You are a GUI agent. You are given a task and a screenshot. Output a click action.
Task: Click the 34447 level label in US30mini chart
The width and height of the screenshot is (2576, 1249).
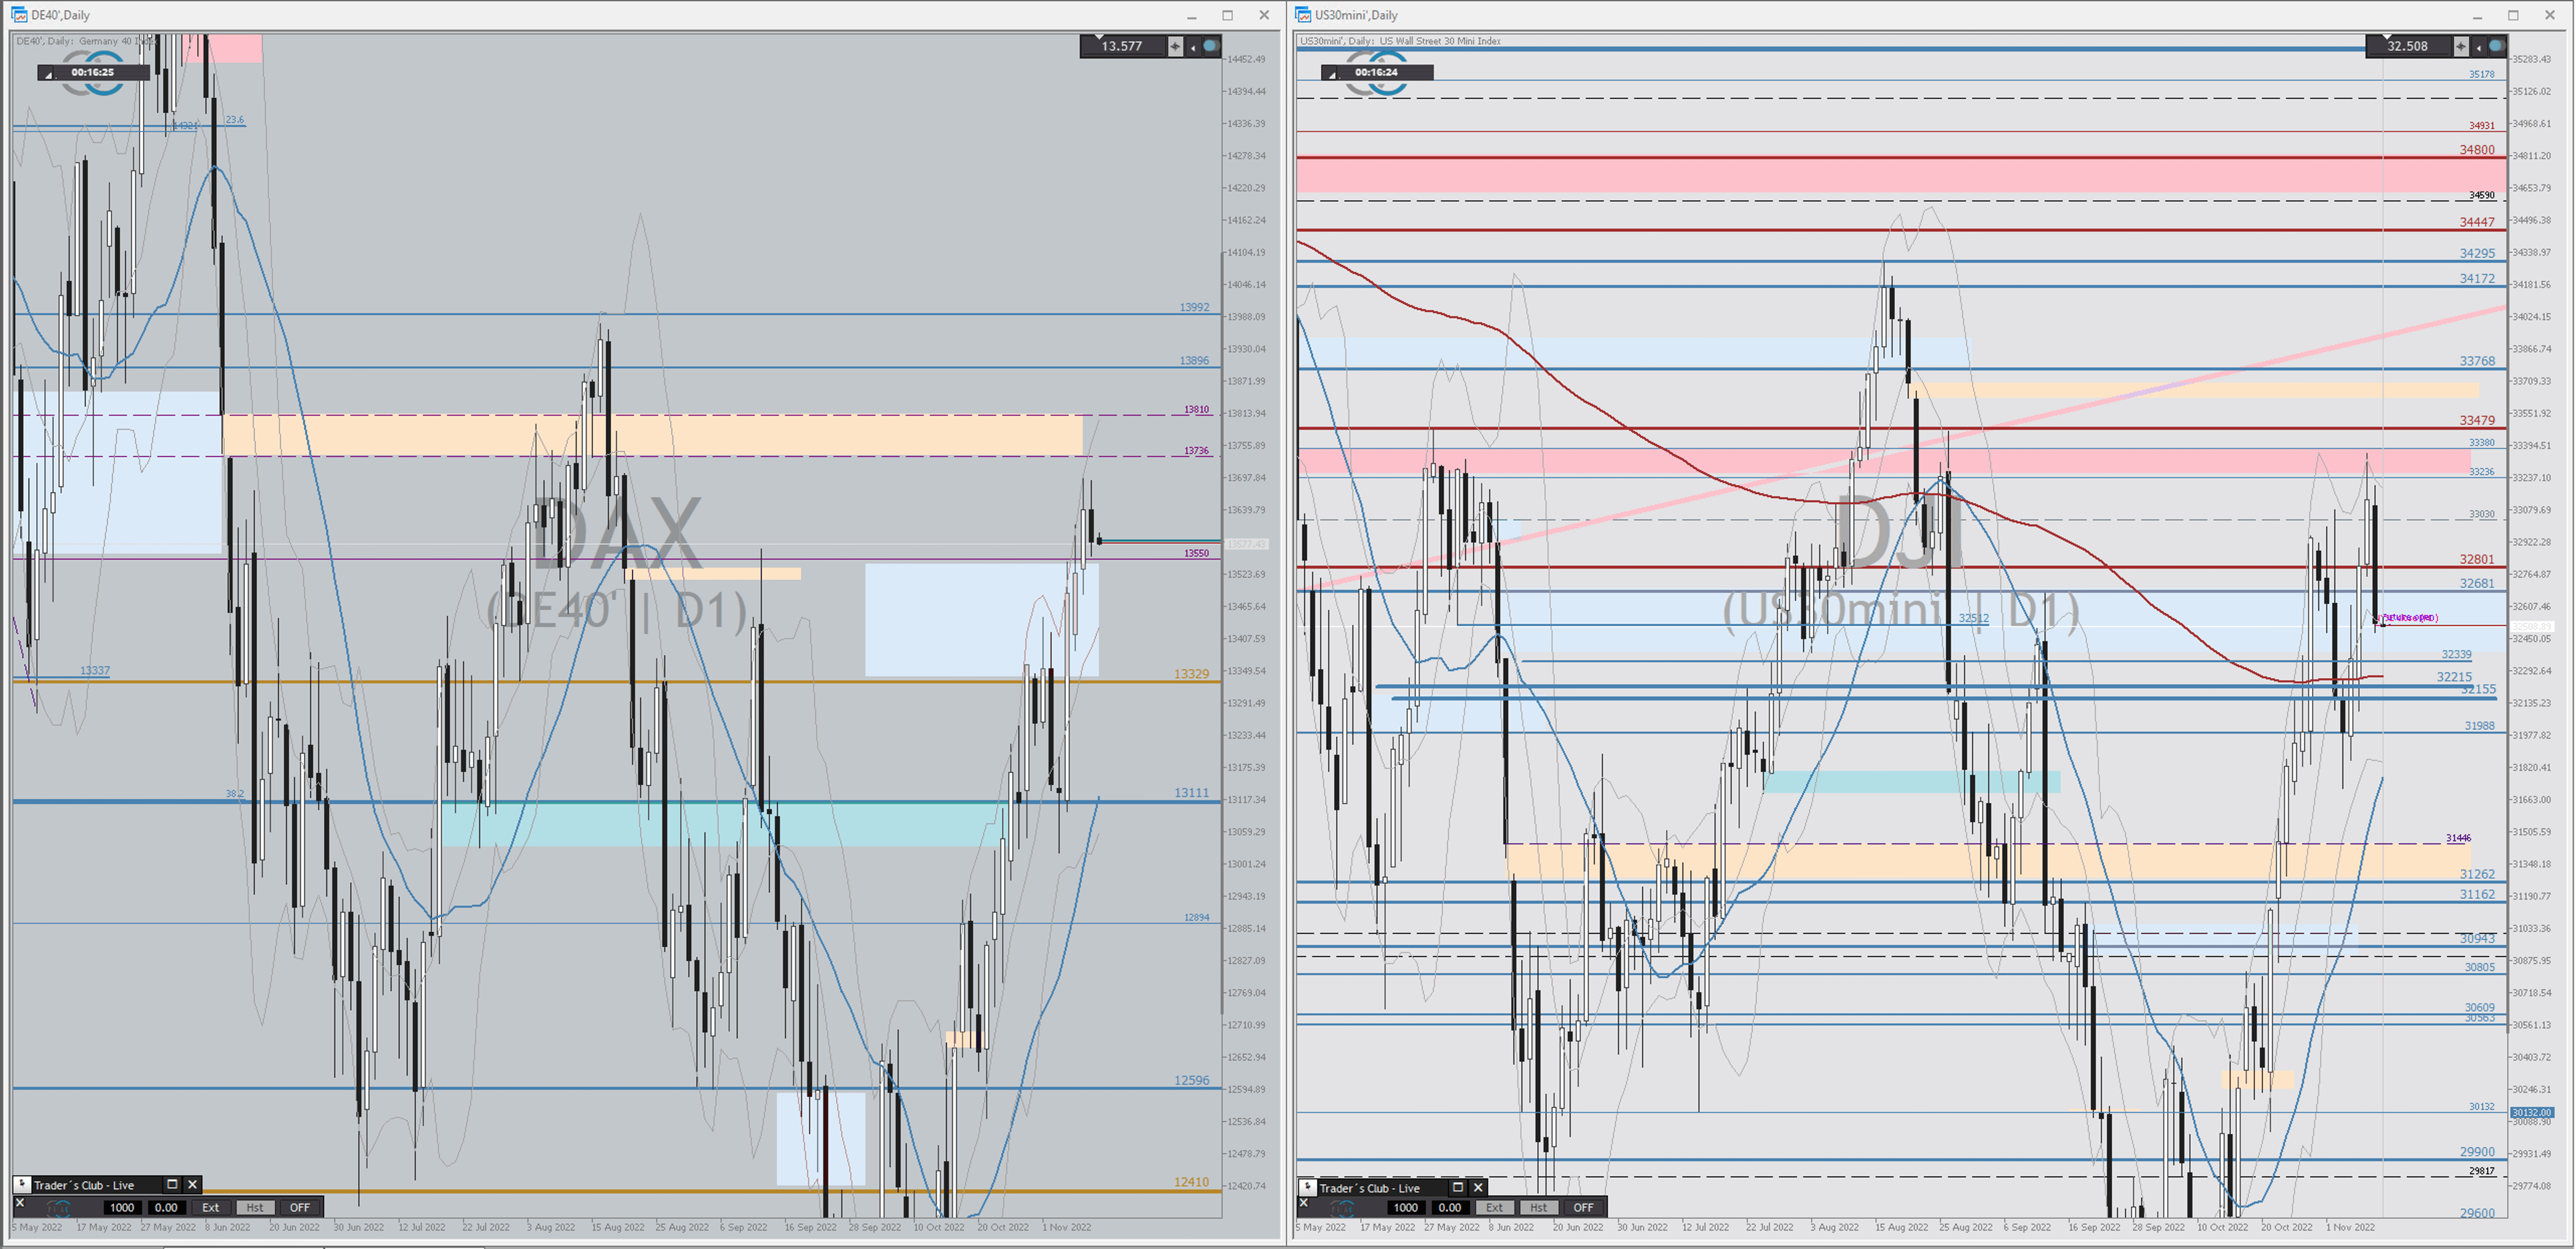[x=2477, y=222]
